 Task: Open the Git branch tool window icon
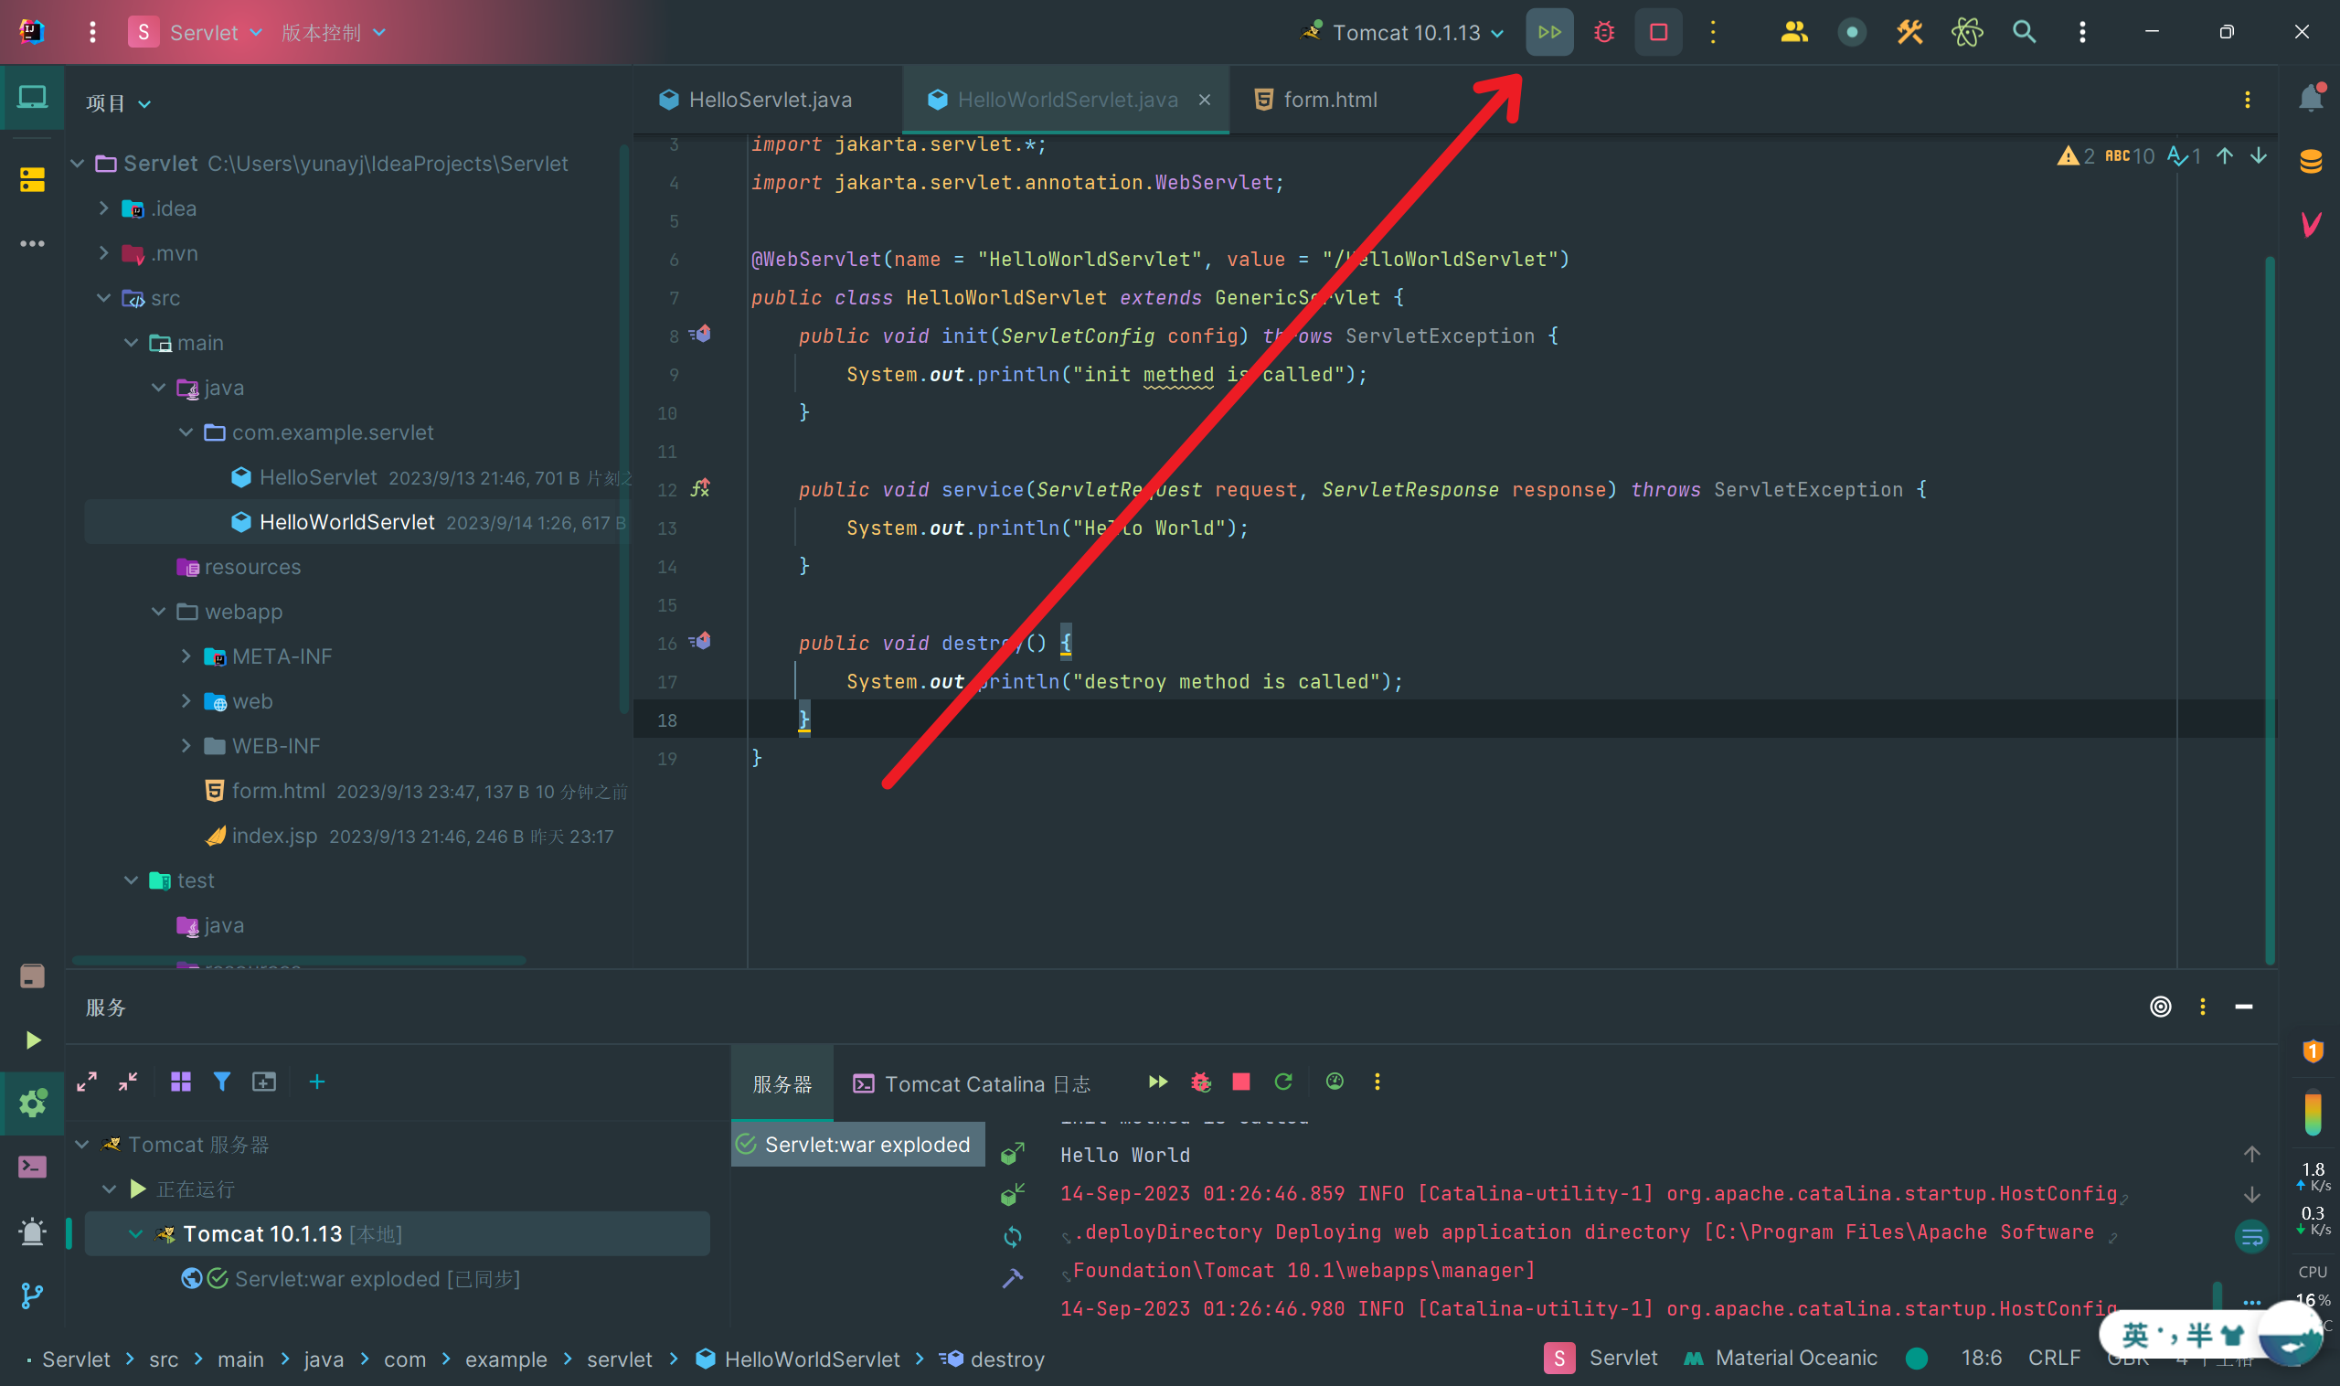point(32,1295)
